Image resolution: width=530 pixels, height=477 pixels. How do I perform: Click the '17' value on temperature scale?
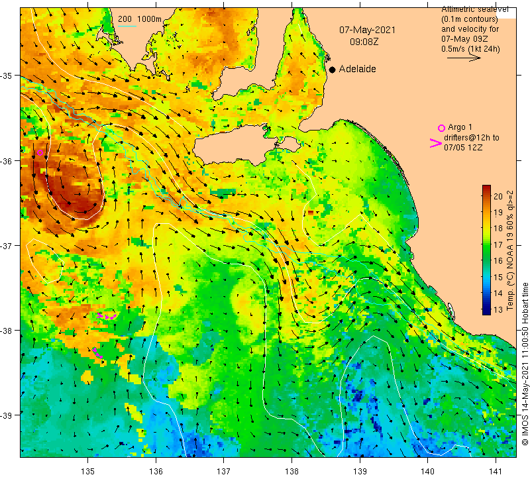[498, 244]
